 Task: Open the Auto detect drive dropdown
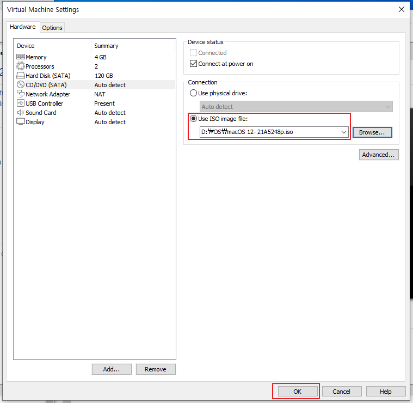(x=296, y=107)
